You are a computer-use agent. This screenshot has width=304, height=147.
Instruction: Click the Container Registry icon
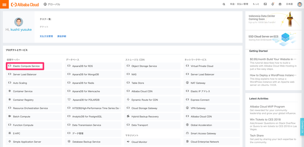9,100
